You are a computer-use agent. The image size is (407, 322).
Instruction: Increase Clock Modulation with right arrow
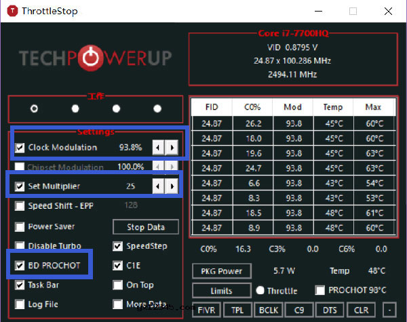click(172, 148)
